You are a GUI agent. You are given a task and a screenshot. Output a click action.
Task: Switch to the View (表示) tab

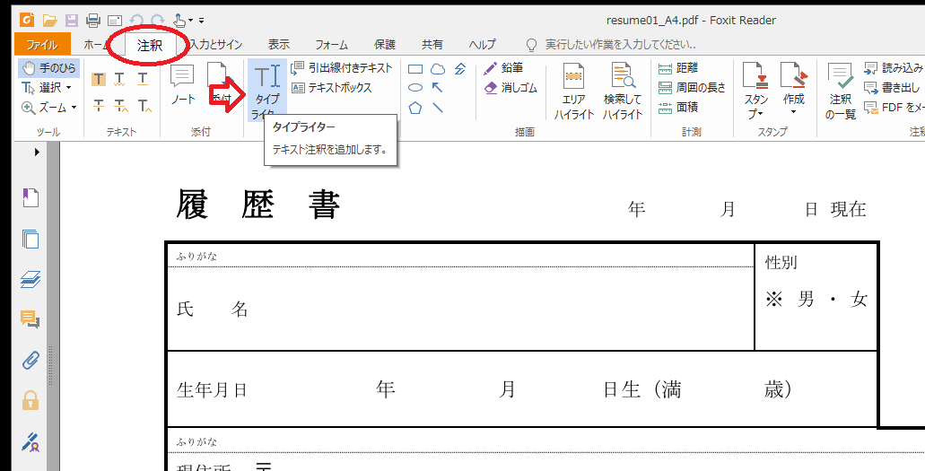point(278,44)
